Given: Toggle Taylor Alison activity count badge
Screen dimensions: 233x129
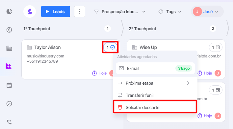Looking at the screenshot, I should click(110, 48).
